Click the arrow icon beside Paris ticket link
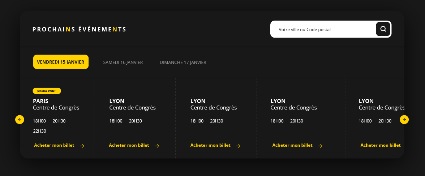 pos(82,146)
